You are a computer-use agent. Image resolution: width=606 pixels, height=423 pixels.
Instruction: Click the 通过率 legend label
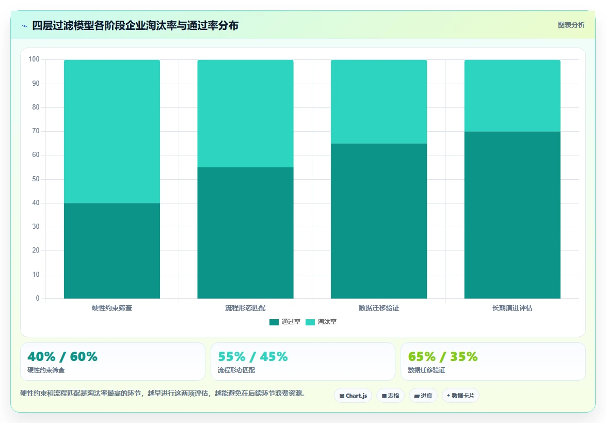(x=291, y=322)
